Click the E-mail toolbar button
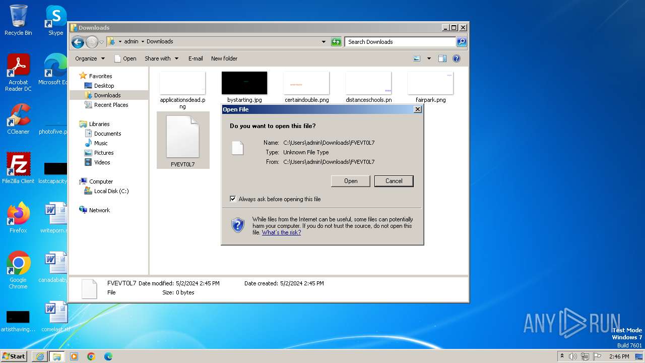This screenshot has width=645, height=363. (x=196, y=58)
